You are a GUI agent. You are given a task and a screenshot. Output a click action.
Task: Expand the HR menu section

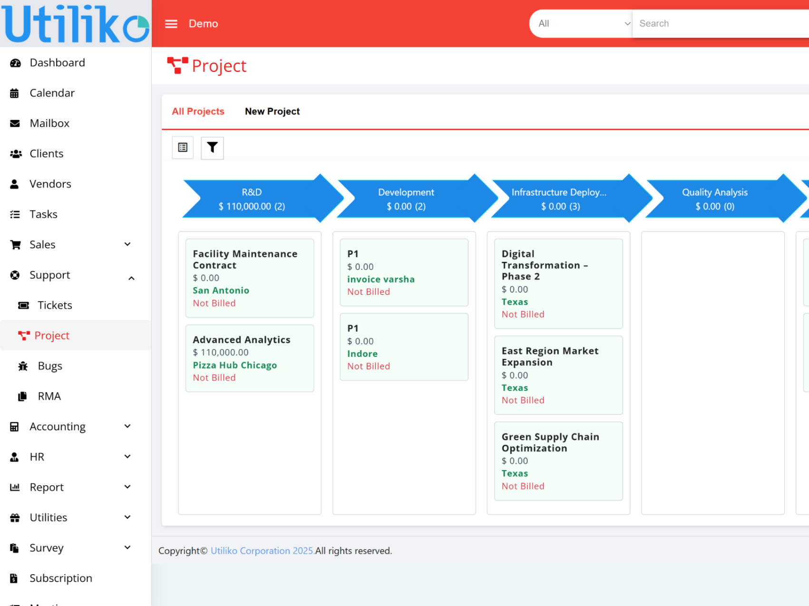click(127, 457)
